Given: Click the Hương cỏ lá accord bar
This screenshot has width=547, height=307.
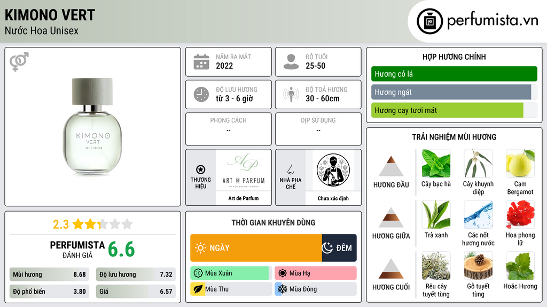Looking at the screenshot, I should click(x=454, y=74).
